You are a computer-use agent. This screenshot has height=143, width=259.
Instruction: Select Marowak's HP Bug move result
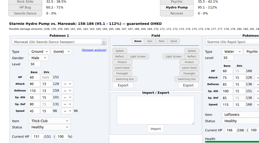25,7
